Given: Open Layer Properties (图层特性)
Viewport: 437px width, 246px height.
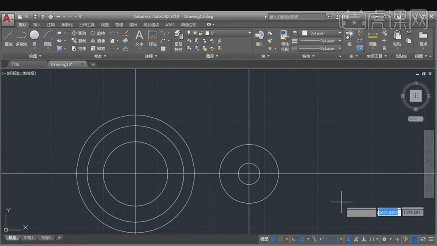Looking at the screenshot, I should point(178,41).
